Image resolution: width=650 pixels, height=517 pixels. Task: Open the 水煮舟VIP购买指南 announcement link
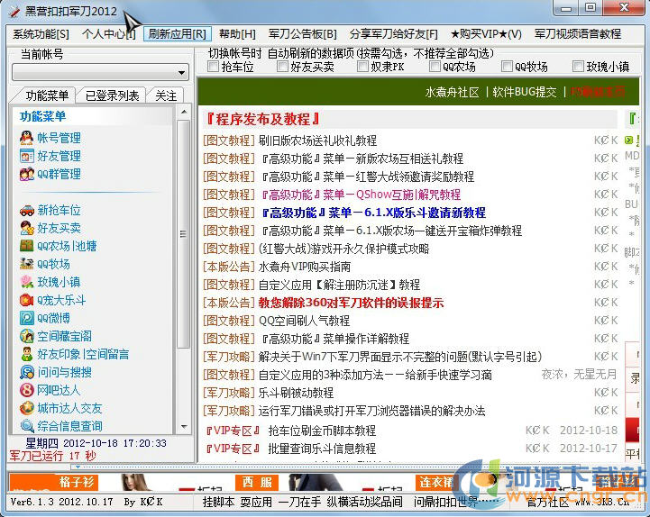[305, 267]
